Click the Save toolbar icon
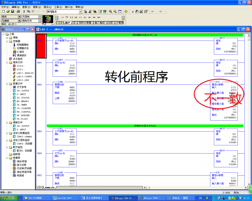 pos(12,12)
